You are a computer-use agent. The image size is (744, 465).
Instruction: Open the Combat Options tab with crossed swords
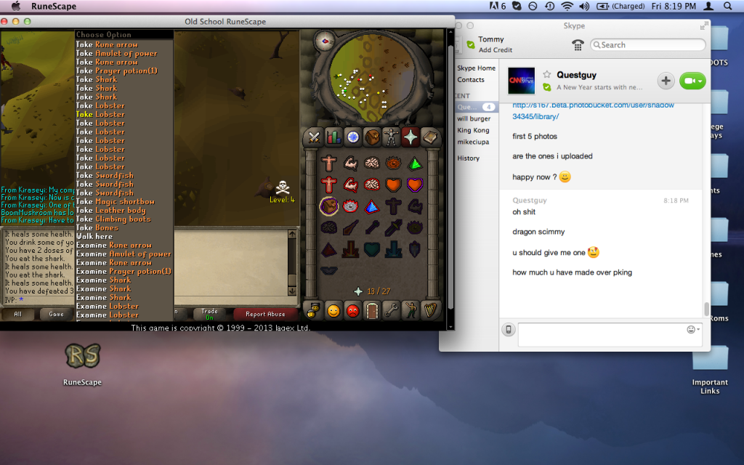(x=314, y=137)
